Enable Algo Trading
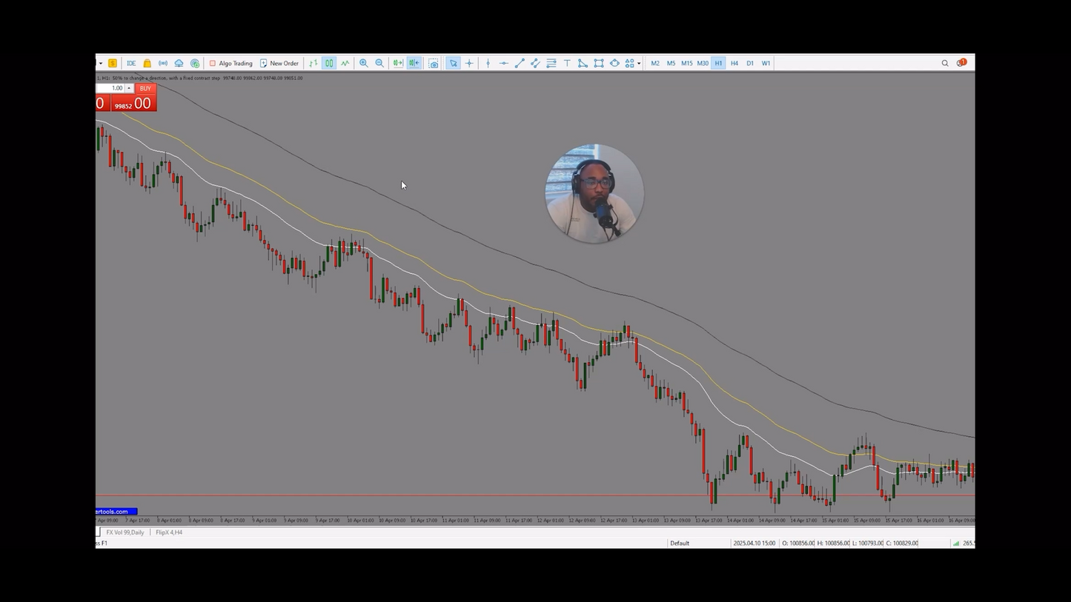 point(231,63)
